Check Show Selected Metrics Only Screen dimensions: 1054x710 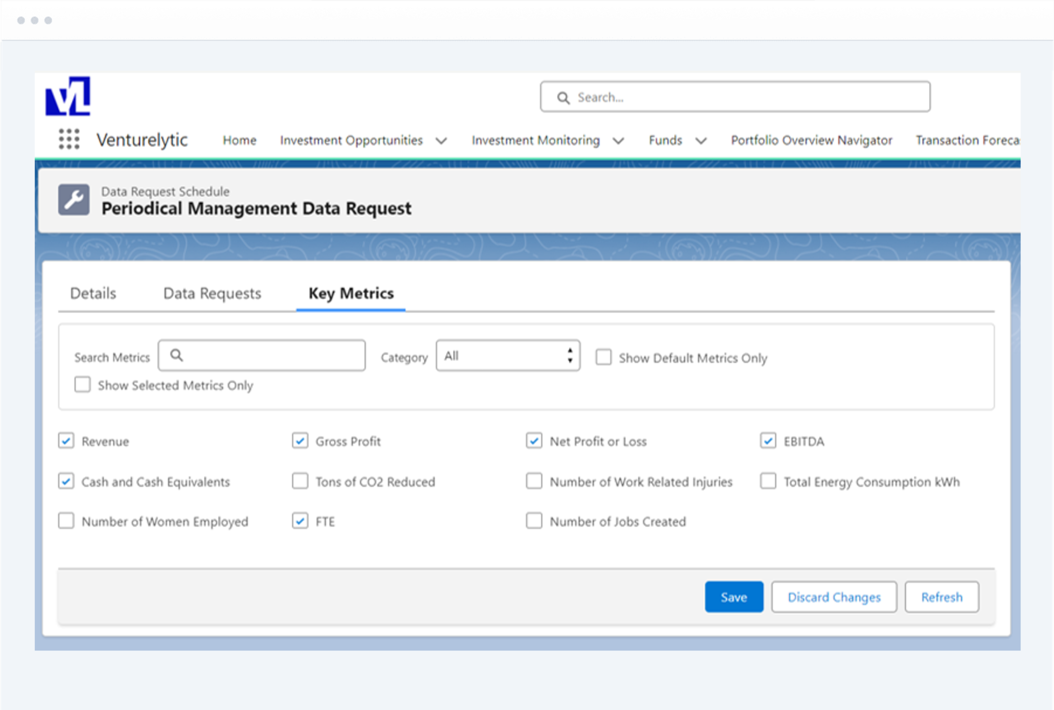(82, 385)
